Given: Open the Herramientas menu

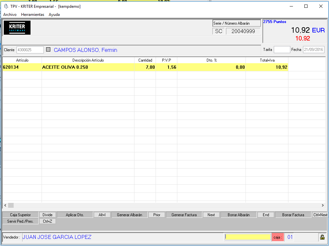Looking at the screenshot, I should [32, 15].
